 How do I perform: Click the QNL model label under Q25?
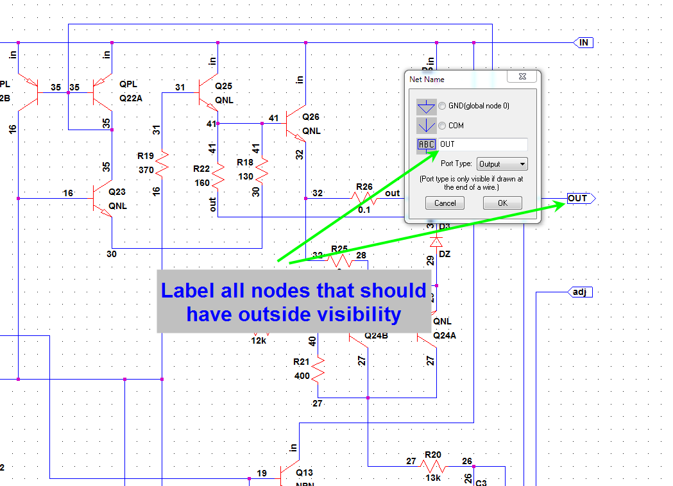click(224, 101)
